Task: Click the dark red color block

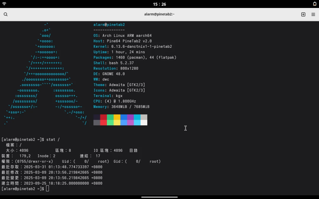Action: [x=103, y=117]
